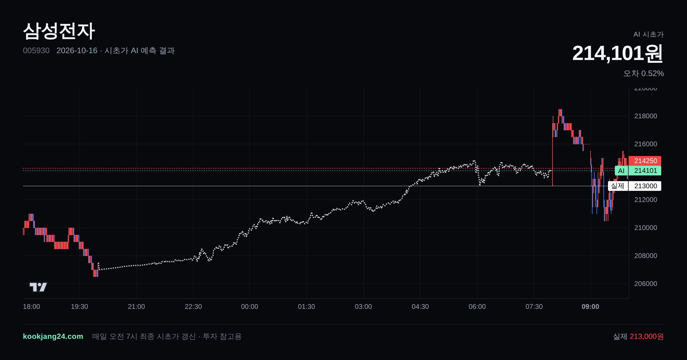Select the stock code 005930
Viewport: 687px width, 360px height.
(x=36, y=51)
